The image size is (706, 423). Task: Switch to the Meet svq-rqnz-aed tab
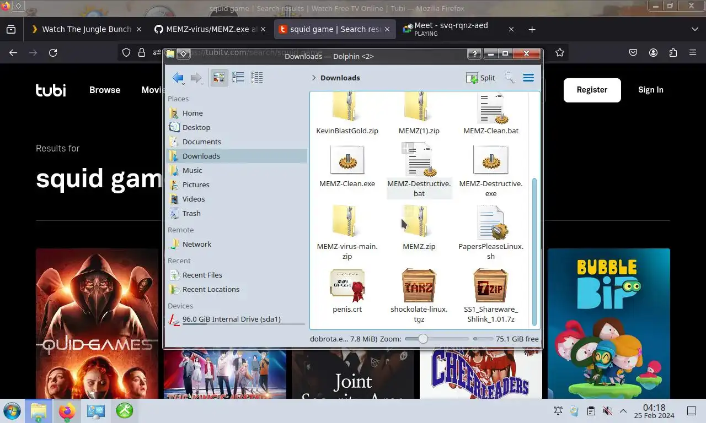point(459,29)
